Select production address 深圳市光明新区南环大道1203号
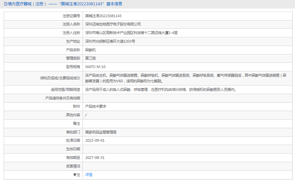Screen dimensions: 295x181 click(110, 41)
